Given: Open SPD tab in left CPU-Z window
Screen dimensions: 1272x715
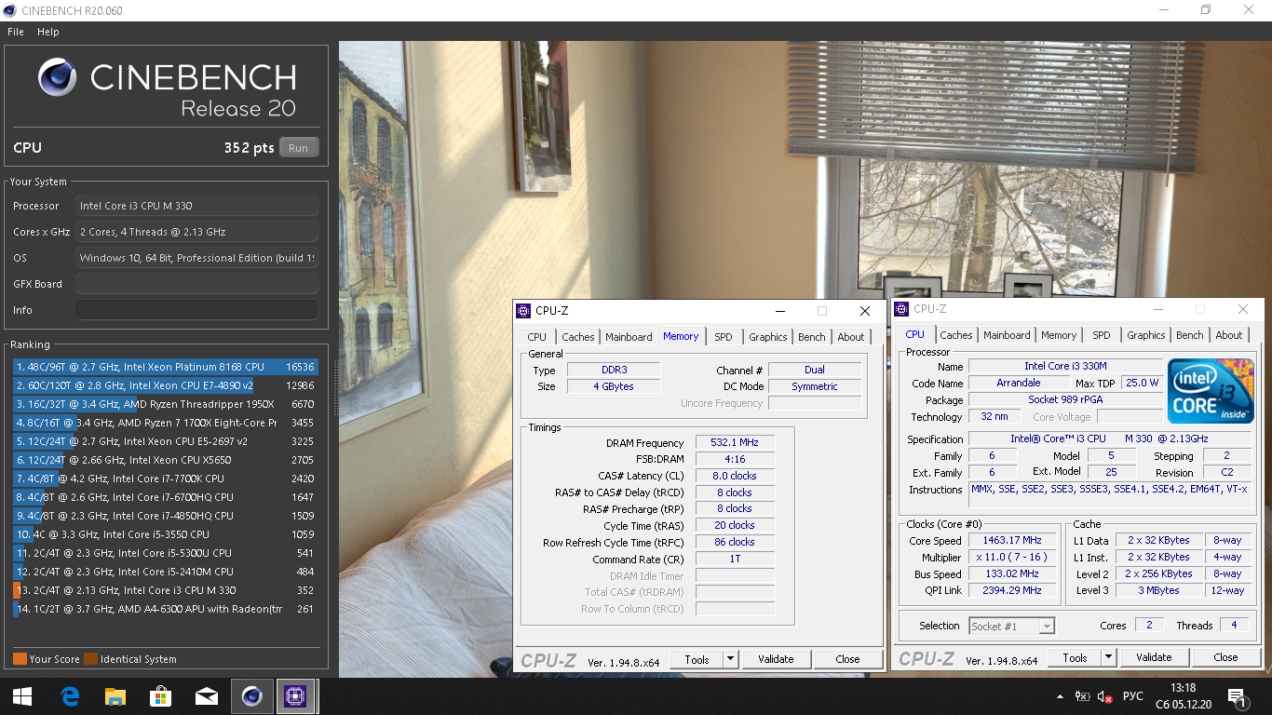Looking at the screenshot, I should pos(724,337).
